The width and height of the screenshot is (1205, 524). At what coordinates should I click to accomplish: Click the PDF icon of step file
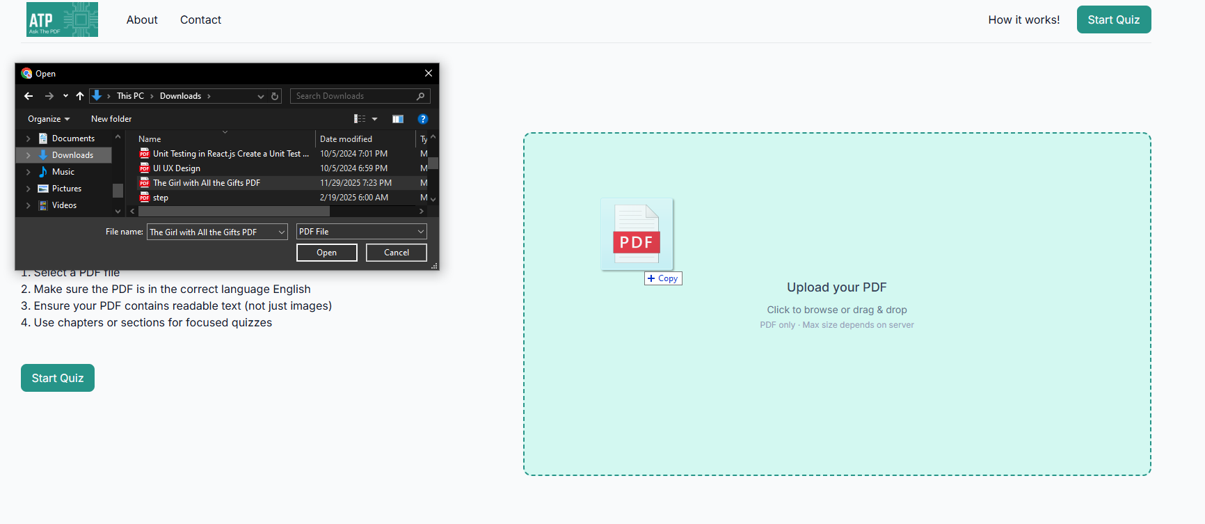tap(145, 198)
